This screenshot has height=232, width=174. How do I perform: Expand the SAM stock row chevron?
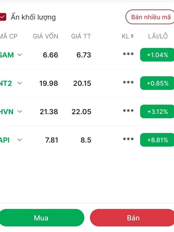point(20,55)
